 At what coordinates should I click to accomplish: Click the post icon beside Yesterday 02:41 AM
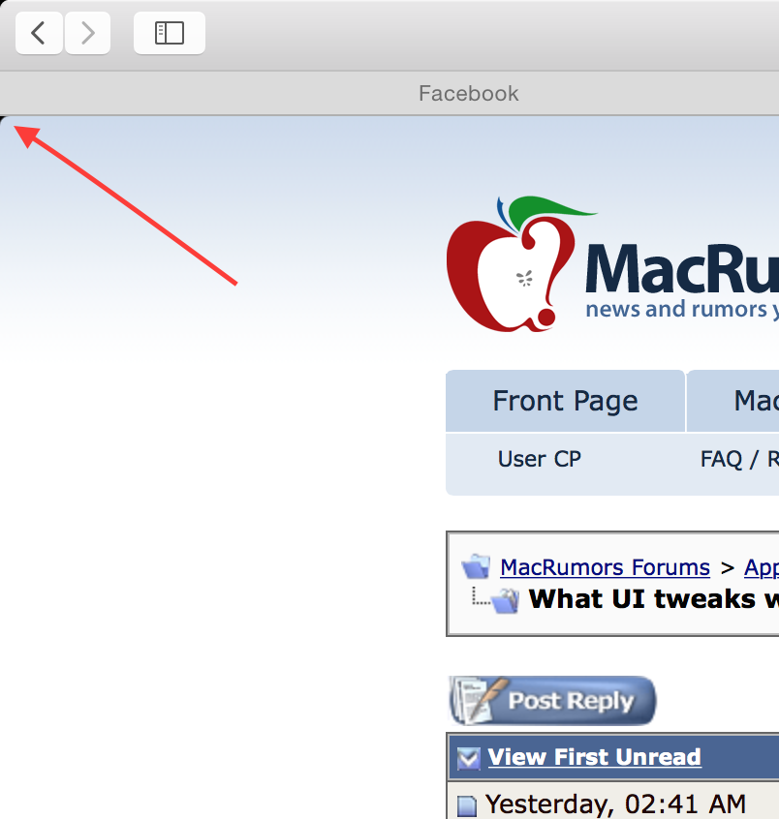[x=467, y=805]
